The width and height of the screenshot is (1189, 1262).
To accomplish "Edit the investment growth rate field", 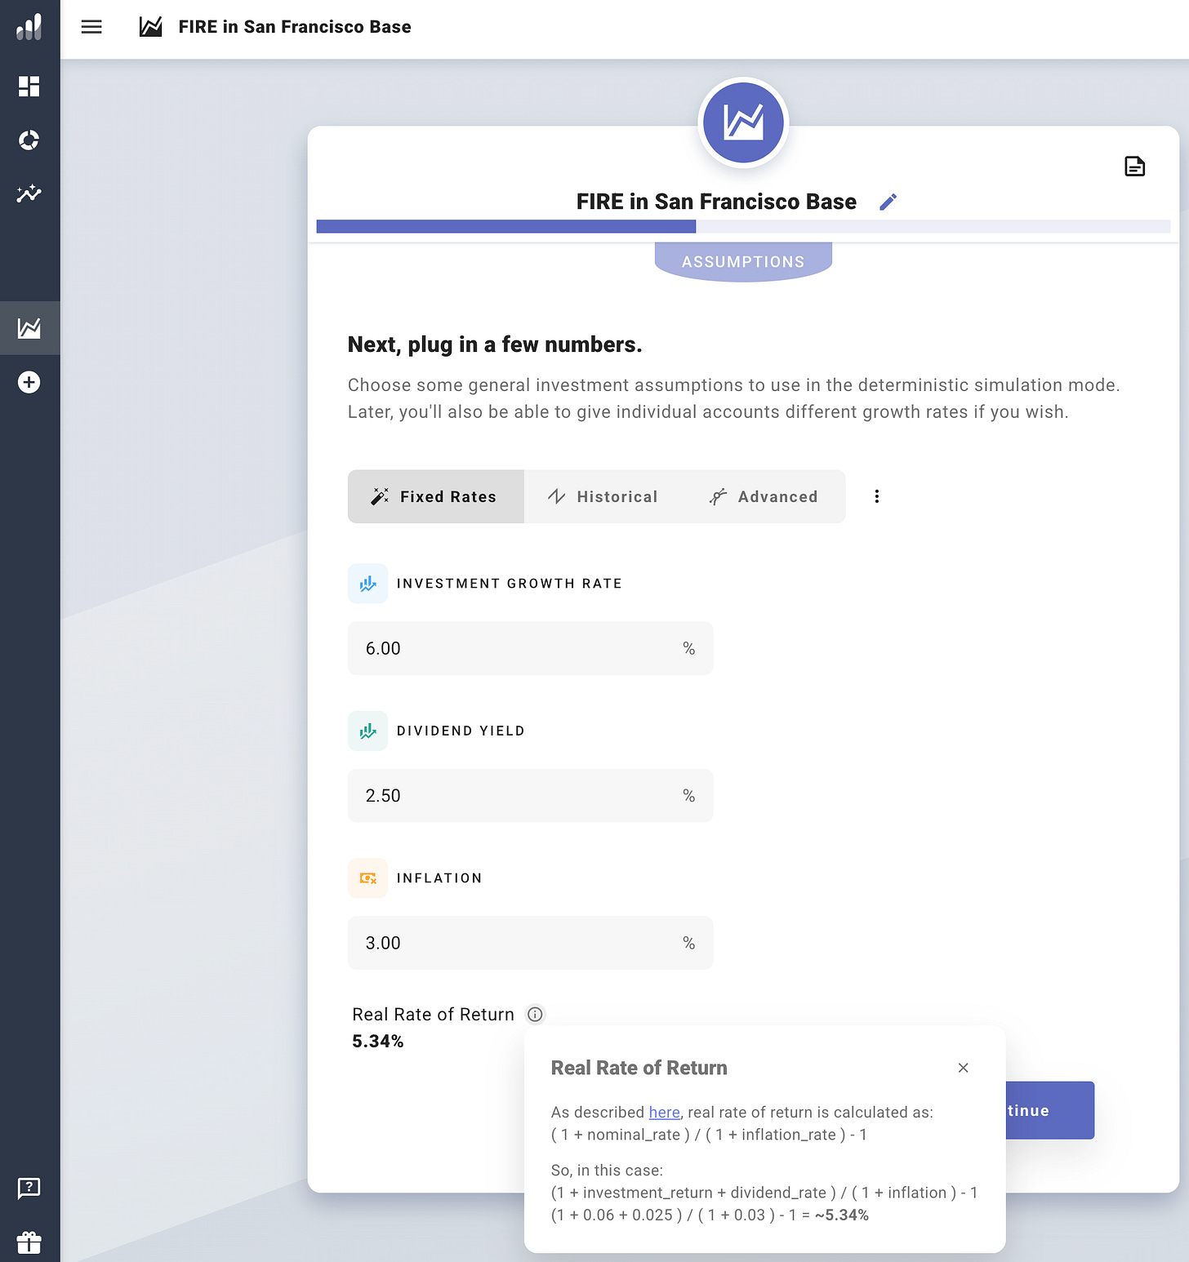I will click(x=531, y=648).
